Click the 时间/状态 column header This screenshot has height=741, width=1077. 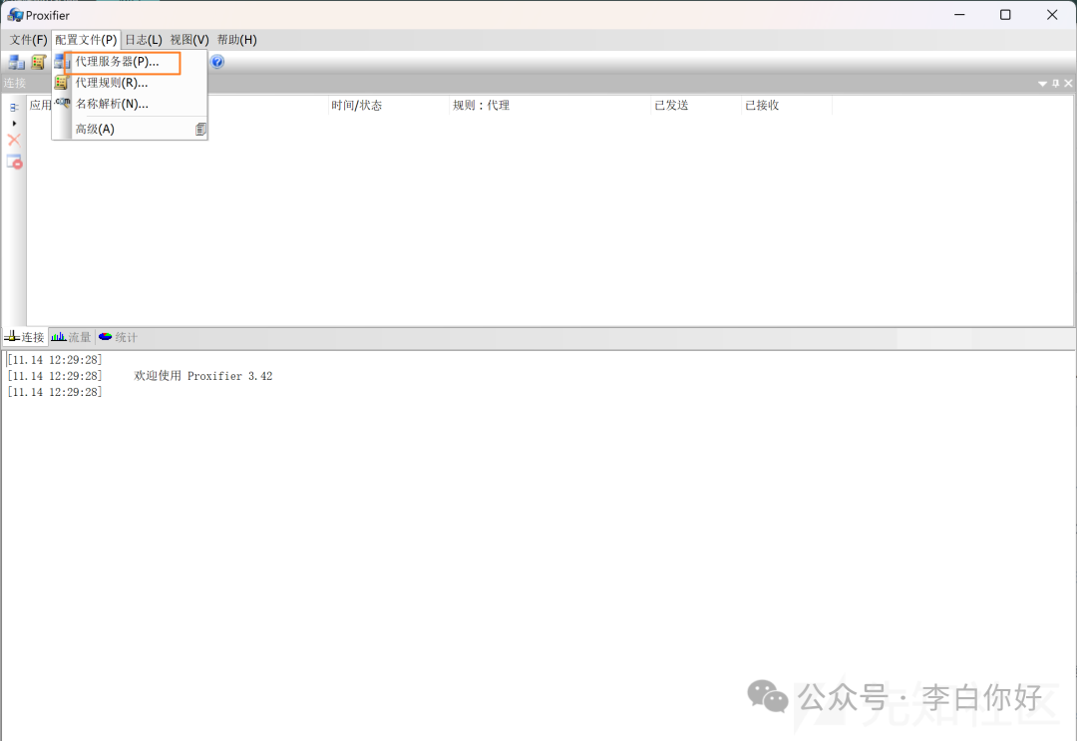388,105
